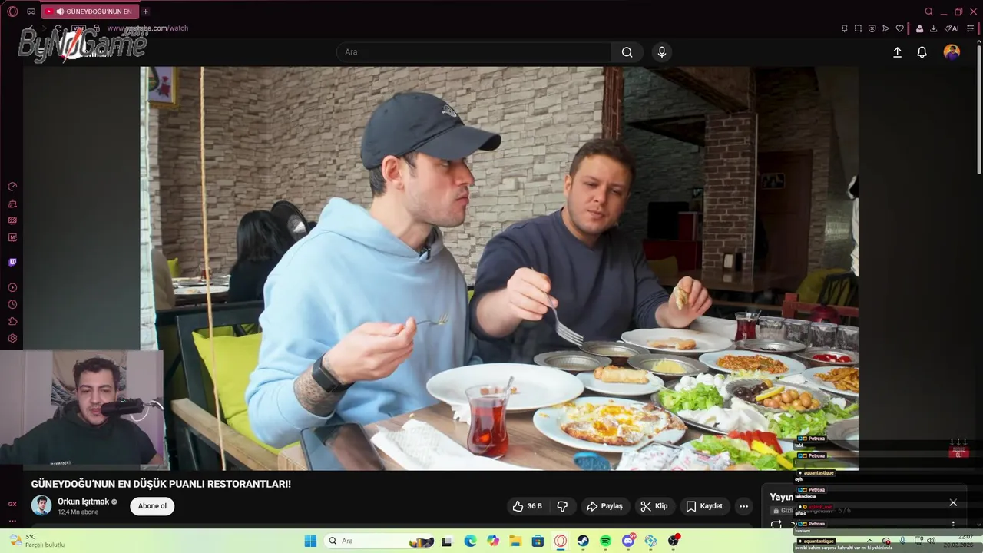Open Opera account profile icon
The width and height of the screenshot is (983, 553).
[918, 28]
